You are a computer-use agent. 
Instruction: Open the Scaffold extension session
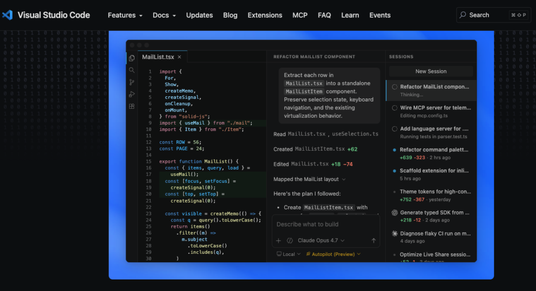pos(431,174)
